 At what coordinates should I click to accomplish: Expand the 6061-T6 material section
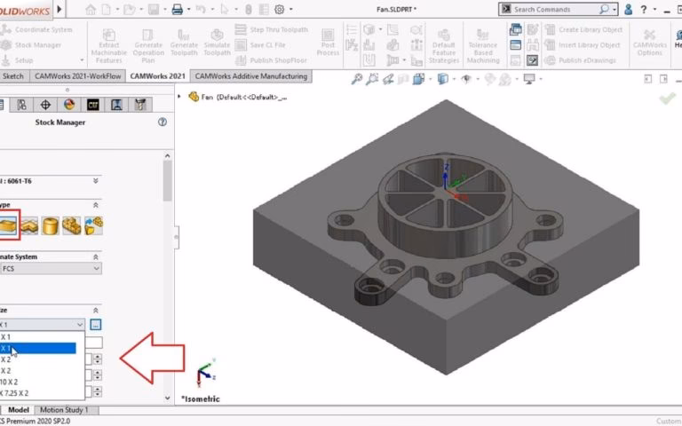95,181
